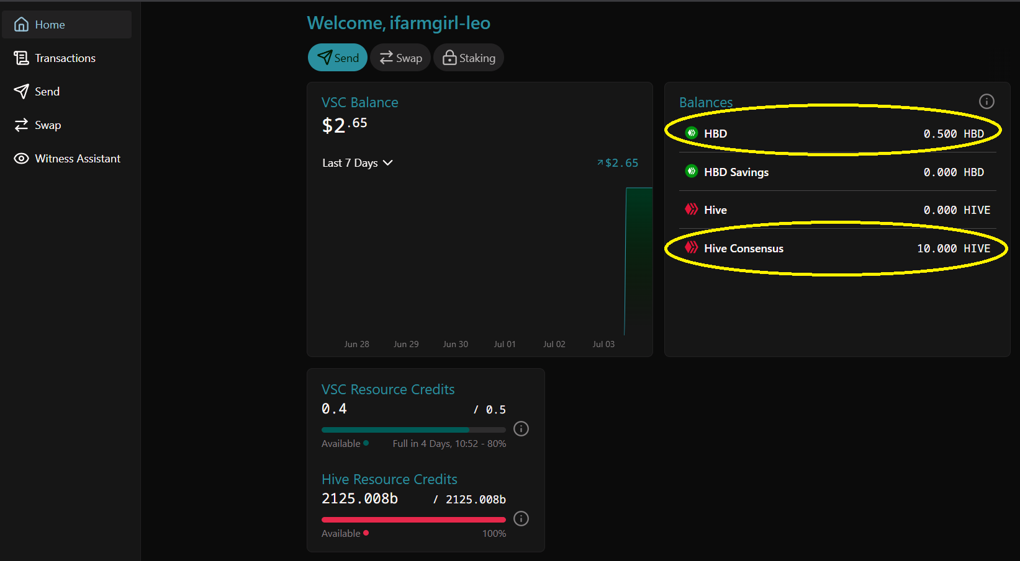Click the Home house icon
Screen dimensions: 1020x561
click(x=21, y=25)
